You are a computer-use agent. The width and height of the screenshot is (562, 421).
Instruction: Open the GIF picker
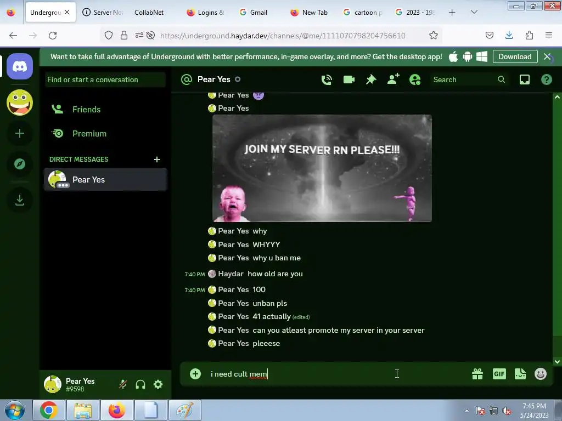click(499, 374)
